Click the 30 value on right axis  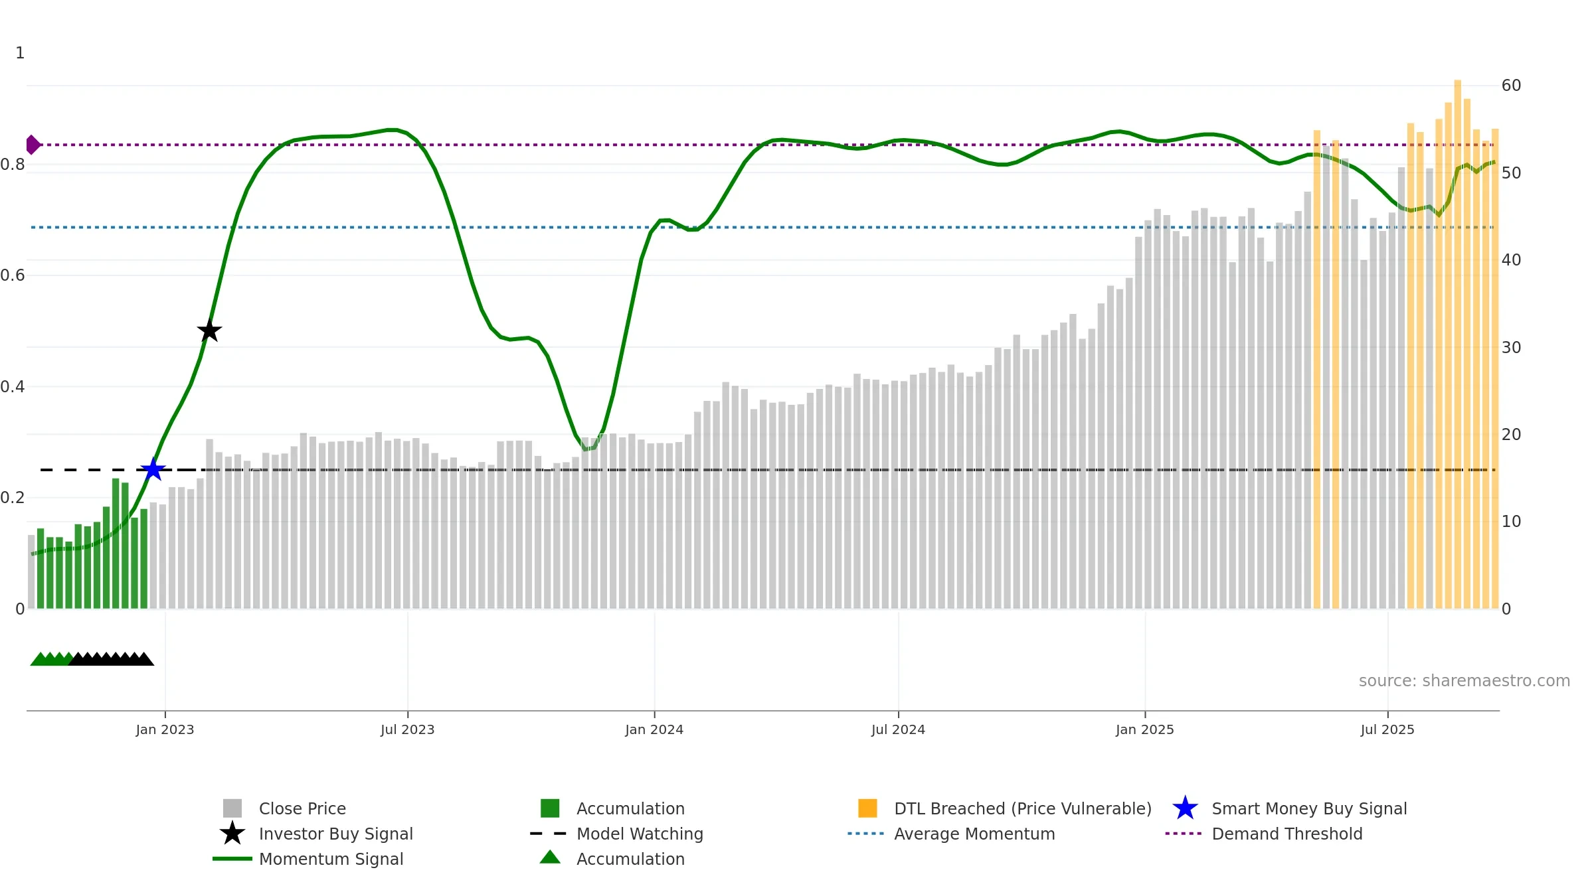pos(1511,347)
